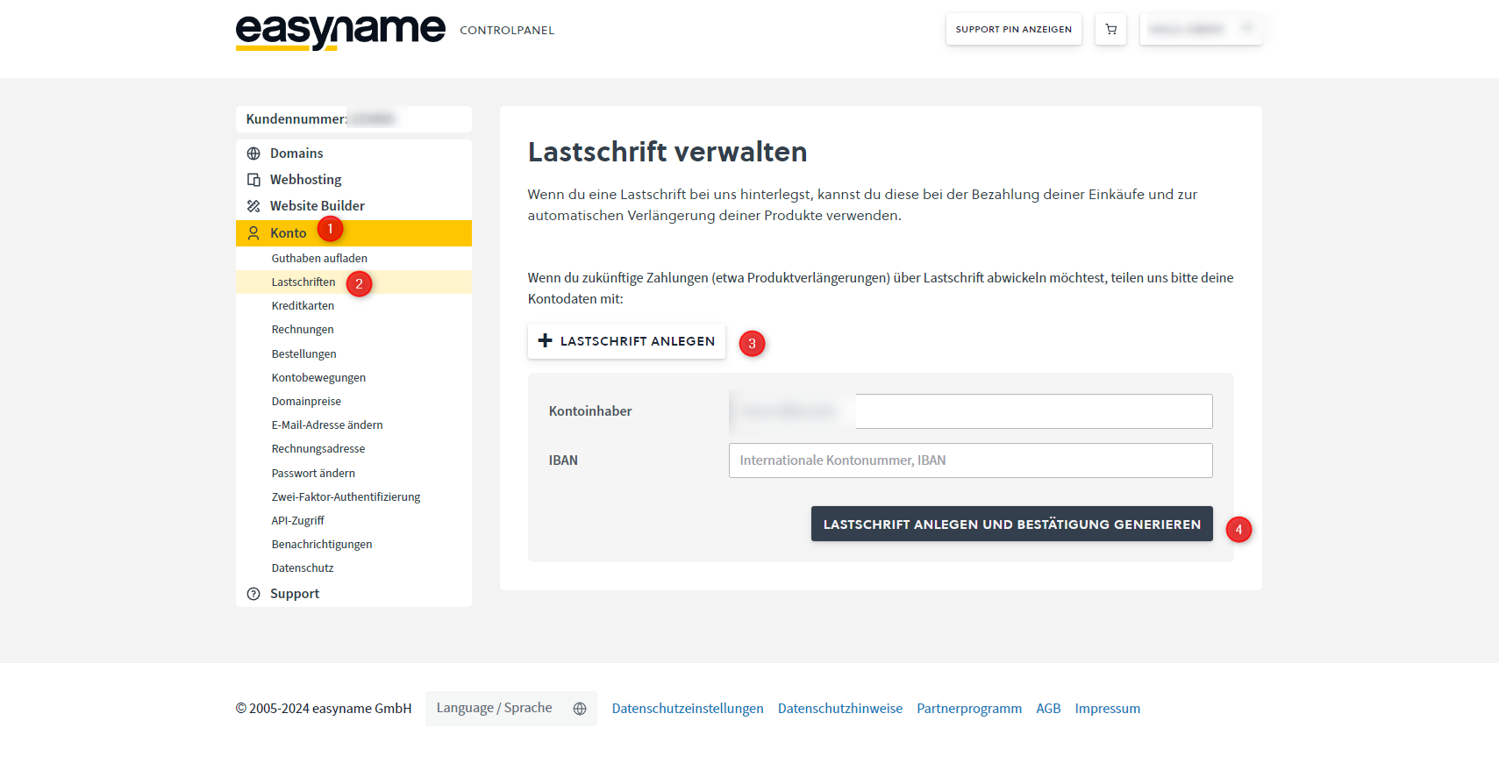Open the Impressum footer link
Screen dimensions: 1499x778
[x=1107, y=709]
